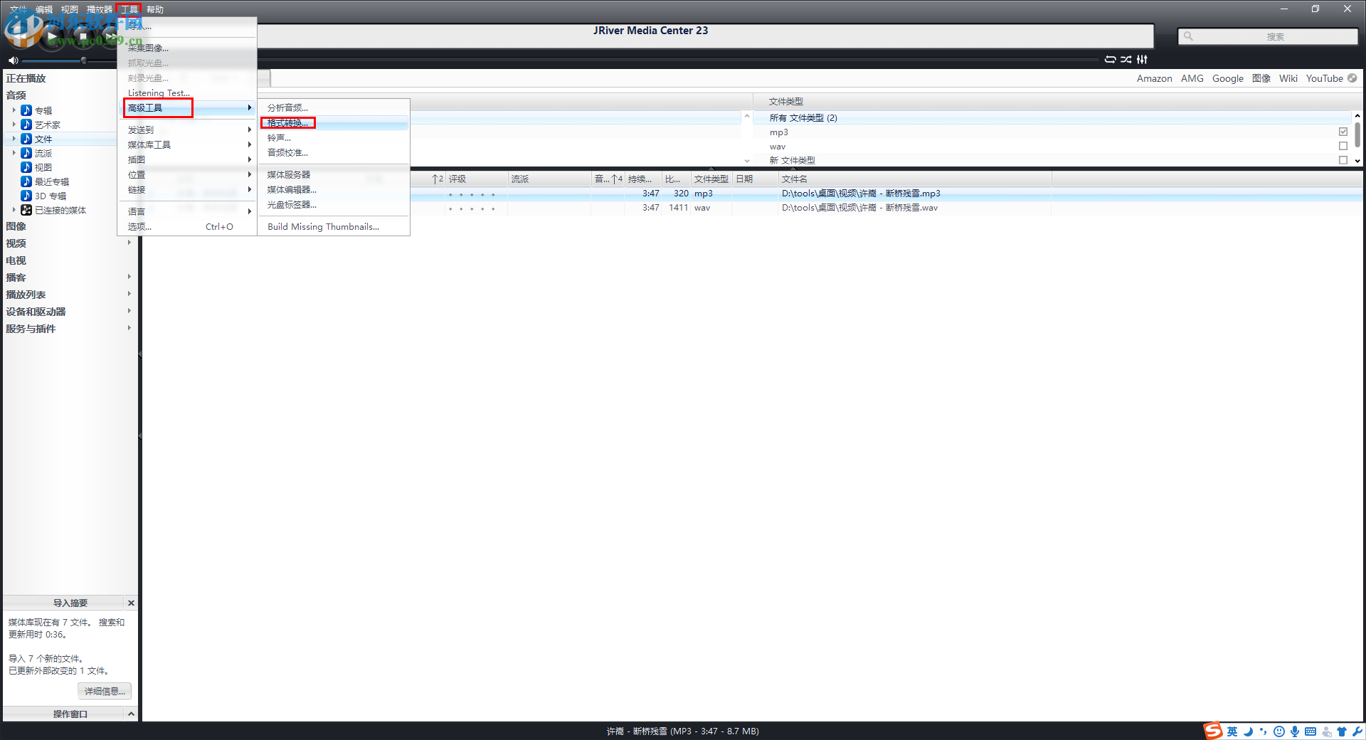Toggle the 新 文件类型 checkbox
The height and width of the screenshot is (740, 1366).
click(x=1343, y=160)
